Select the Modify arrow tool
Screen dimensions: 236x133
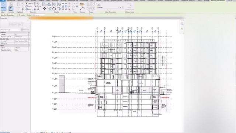click(3, 6)
